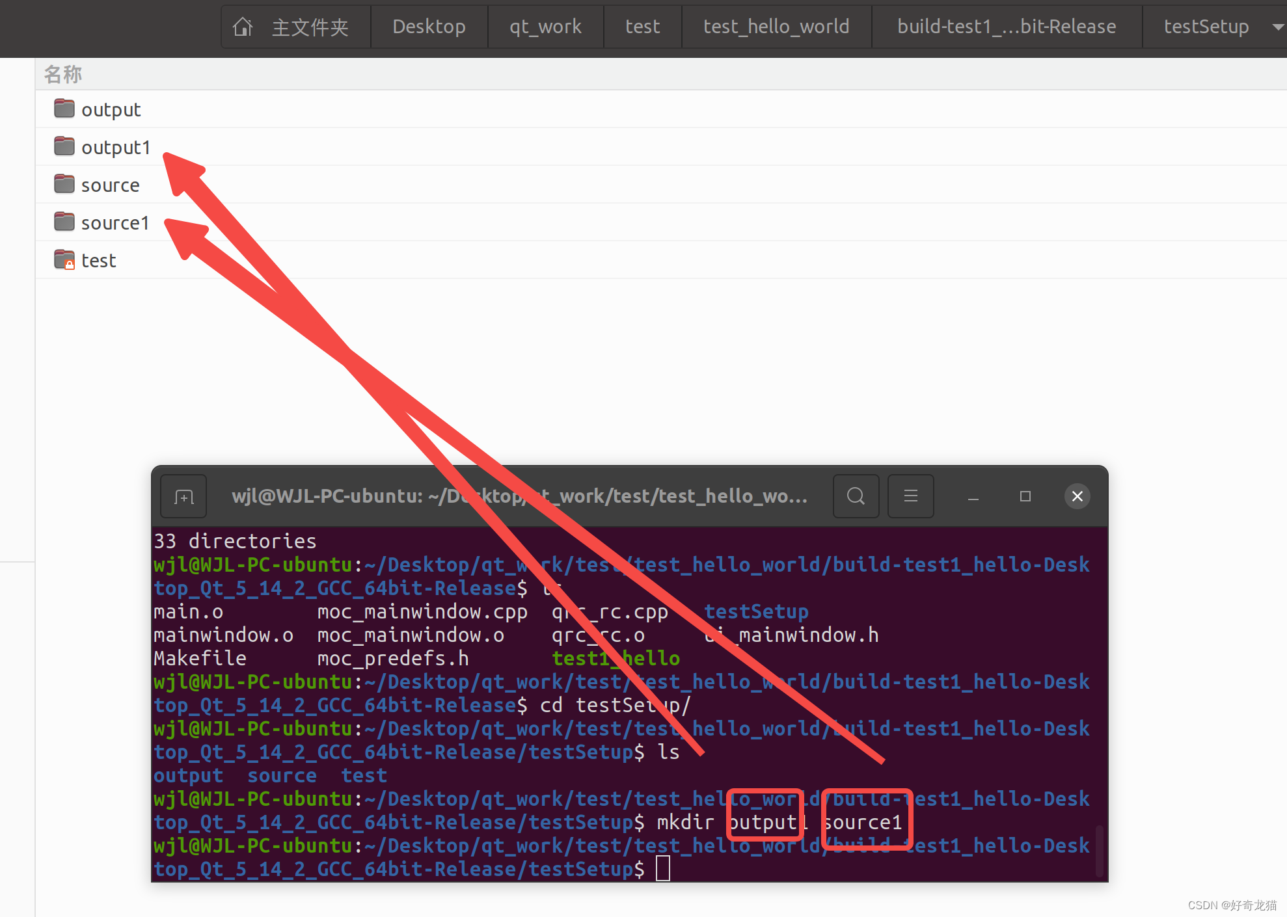Select the source1 folder icon
Screen dimensions: 1287x917
[64, 222]
